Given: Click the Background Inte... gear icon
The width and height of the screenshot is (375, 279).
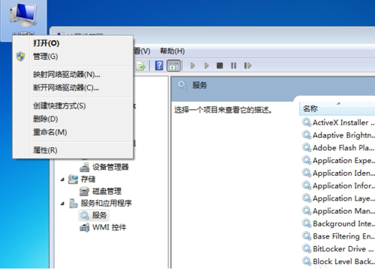Looking at the screenshot, I should click(307, 224).
